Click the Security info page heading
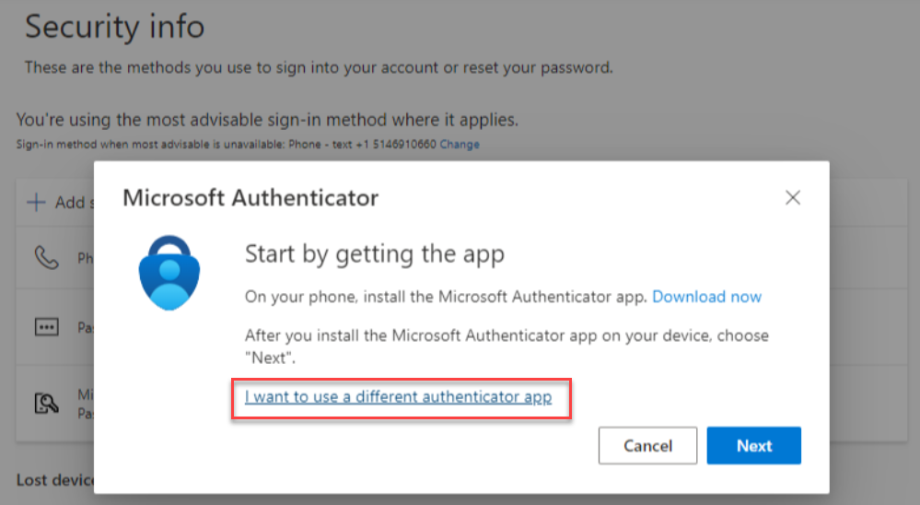 [x=114, y=27]
